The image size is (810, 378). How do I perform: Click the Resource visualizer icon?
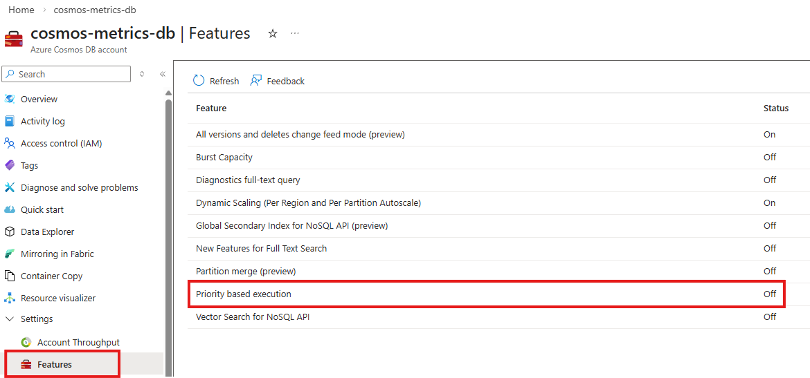(9, 298)
